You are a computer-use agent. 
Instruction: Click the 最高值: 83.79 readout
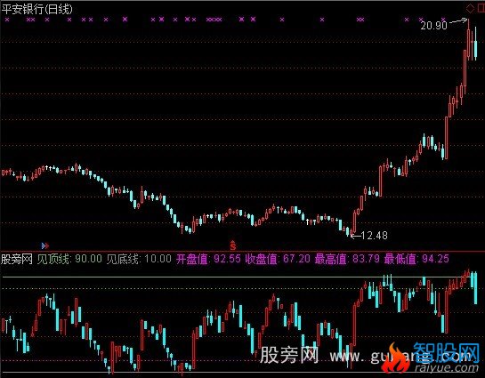(347, 259)
